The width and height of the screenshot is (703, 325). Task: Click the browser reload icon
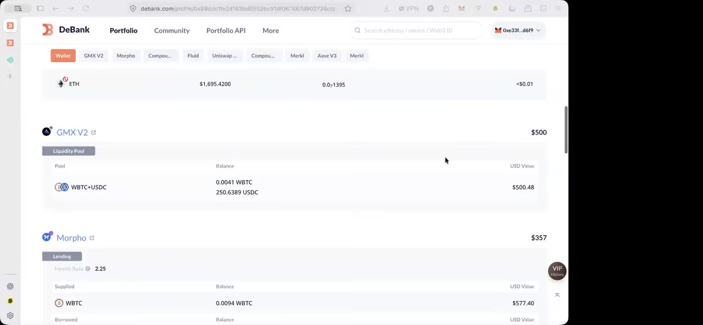click(86, 8)
